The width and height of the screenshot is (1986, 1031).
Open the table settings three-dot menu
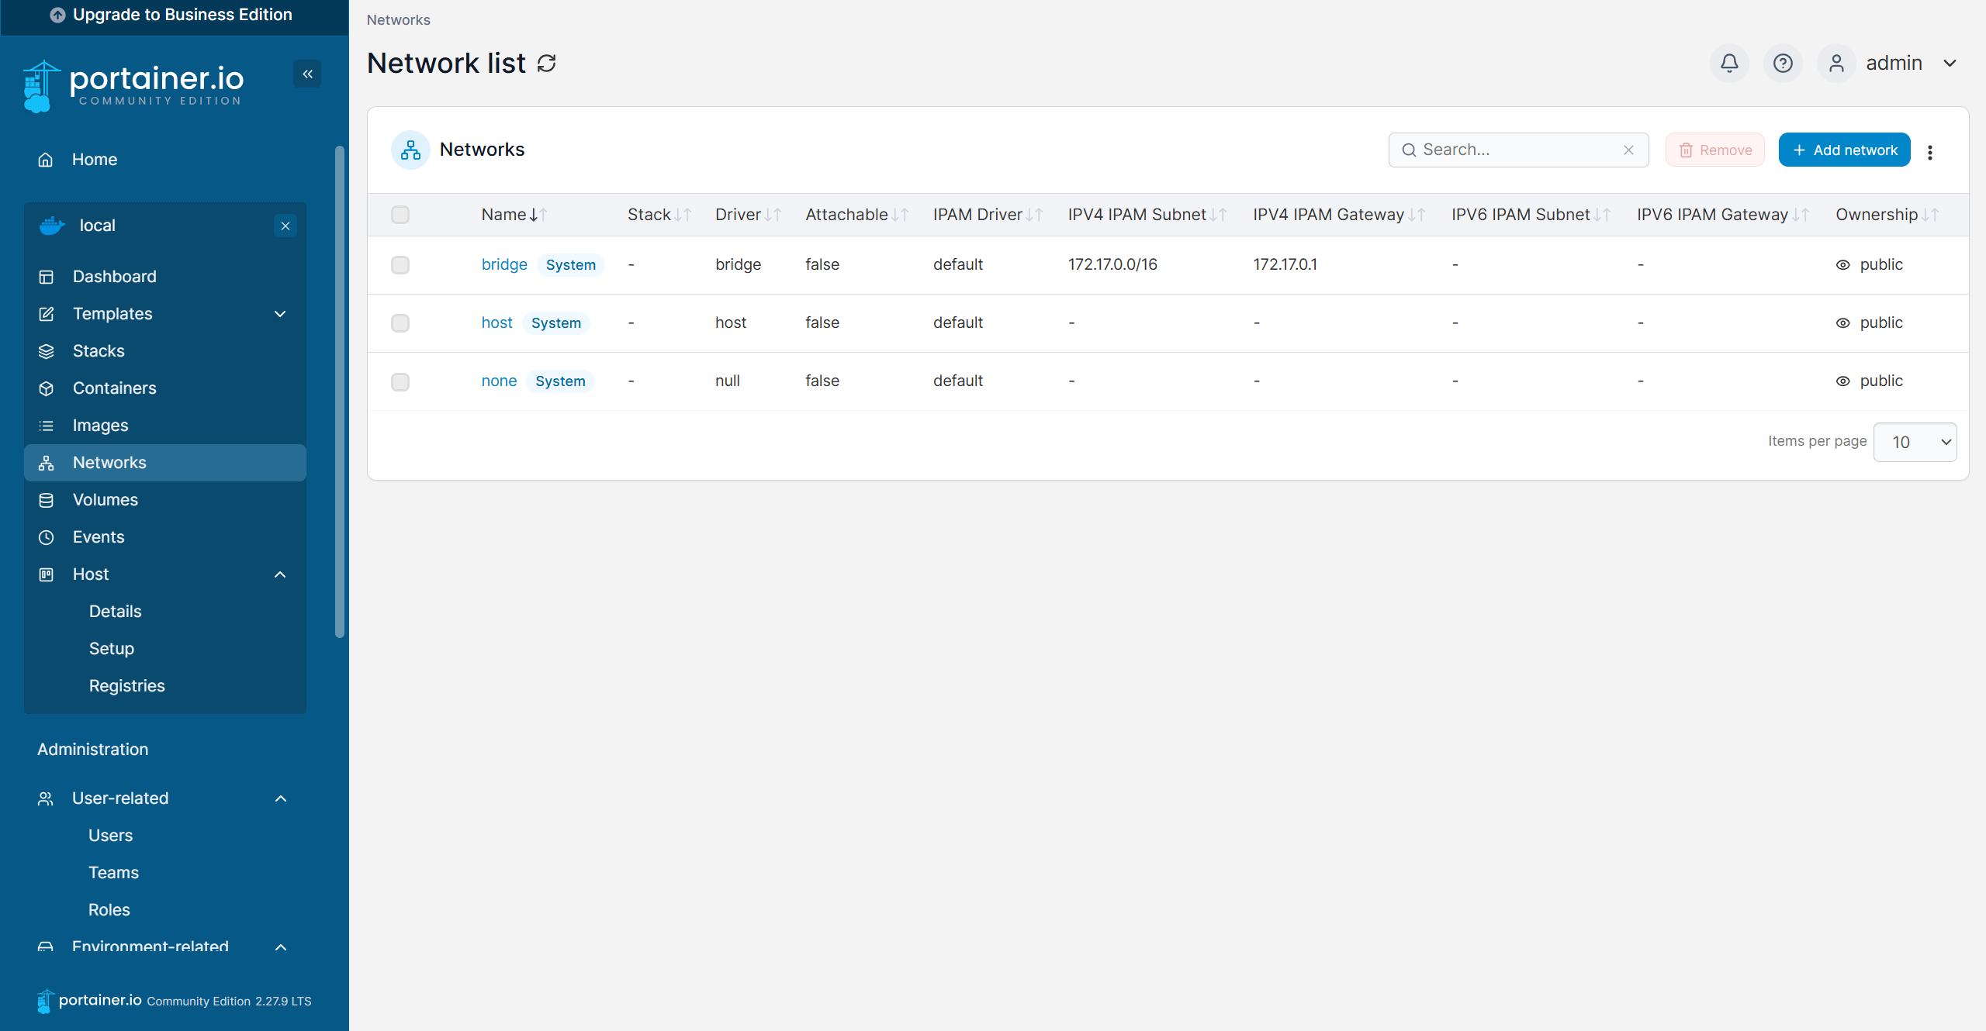[1930, 152]
